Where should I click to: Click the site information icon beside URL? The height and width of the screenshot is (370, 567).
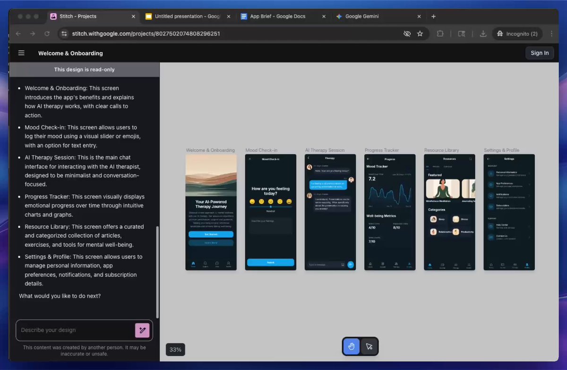click(x=64, y=34)
